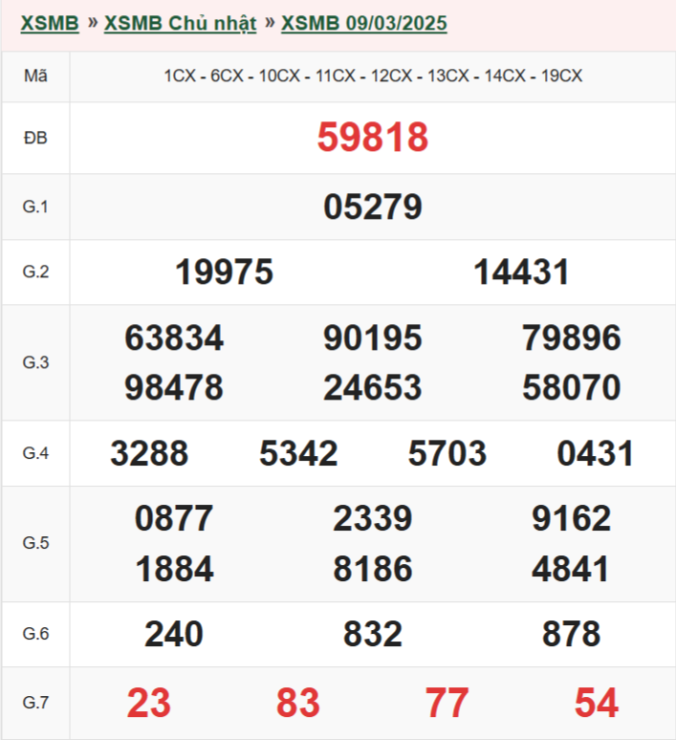This screenshot has width=676, height=740.
Task: Click fourth prize number 0431
Action: pyautogui.click(x=596, y=453)
